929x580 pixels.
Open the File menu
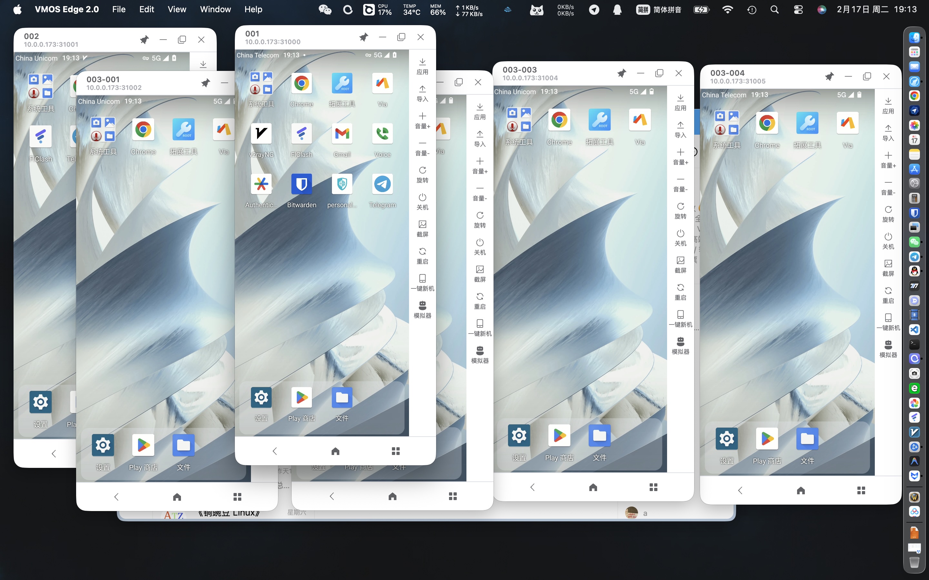[x=119, y=10]
